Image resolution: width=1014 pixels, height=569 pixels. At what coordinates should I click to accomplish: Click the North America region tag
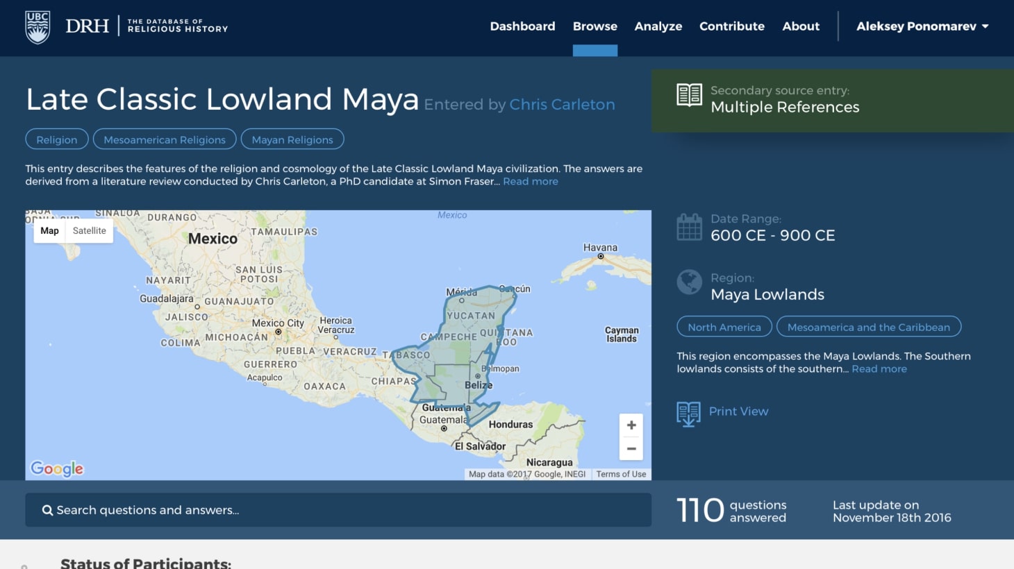click(724, 327)
